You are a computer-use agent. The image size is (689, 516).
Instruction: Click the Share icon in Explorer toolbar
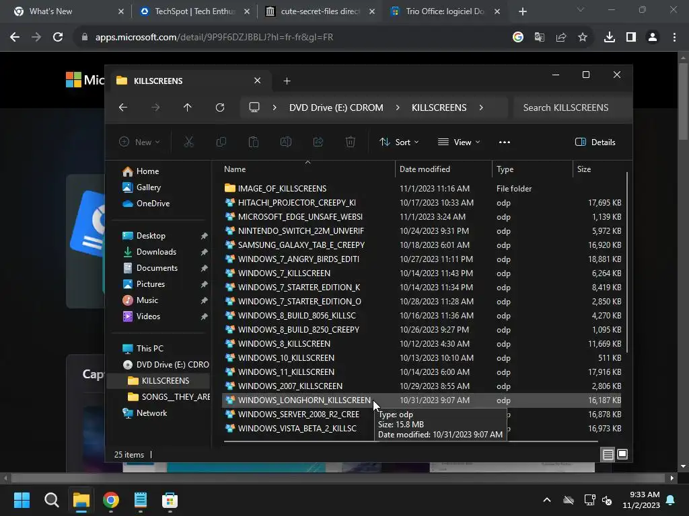point(318,142)
